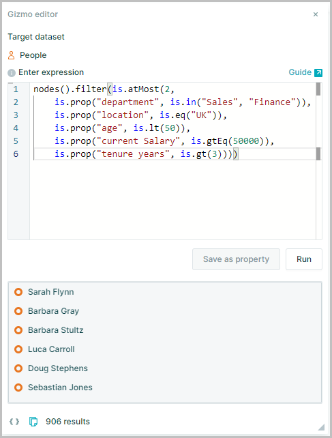Click the People dataset person icon

[x=11, y=55]
